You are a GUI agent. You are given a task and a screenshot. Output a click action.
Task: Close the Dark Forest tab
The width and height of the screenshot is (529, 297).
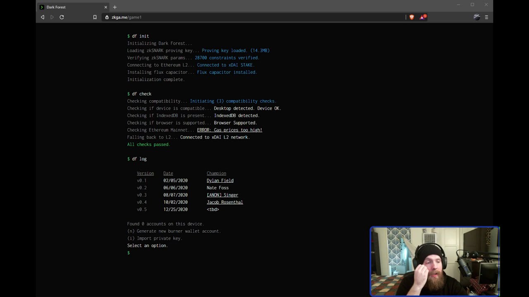pos(106,7)
